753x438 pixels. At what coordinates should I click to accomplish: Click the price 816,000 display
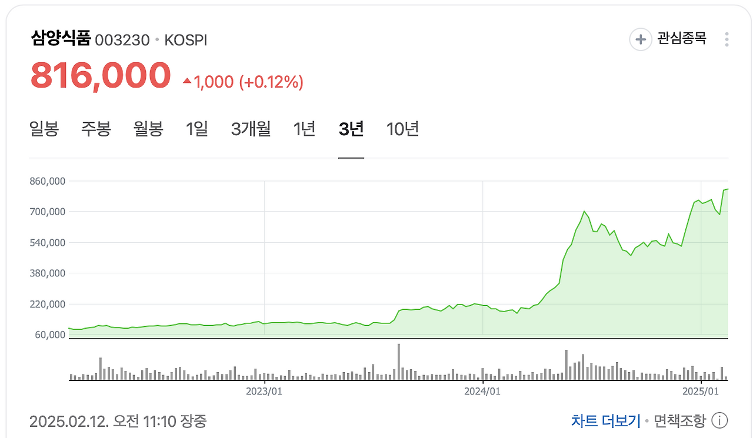tap(100, 74)
